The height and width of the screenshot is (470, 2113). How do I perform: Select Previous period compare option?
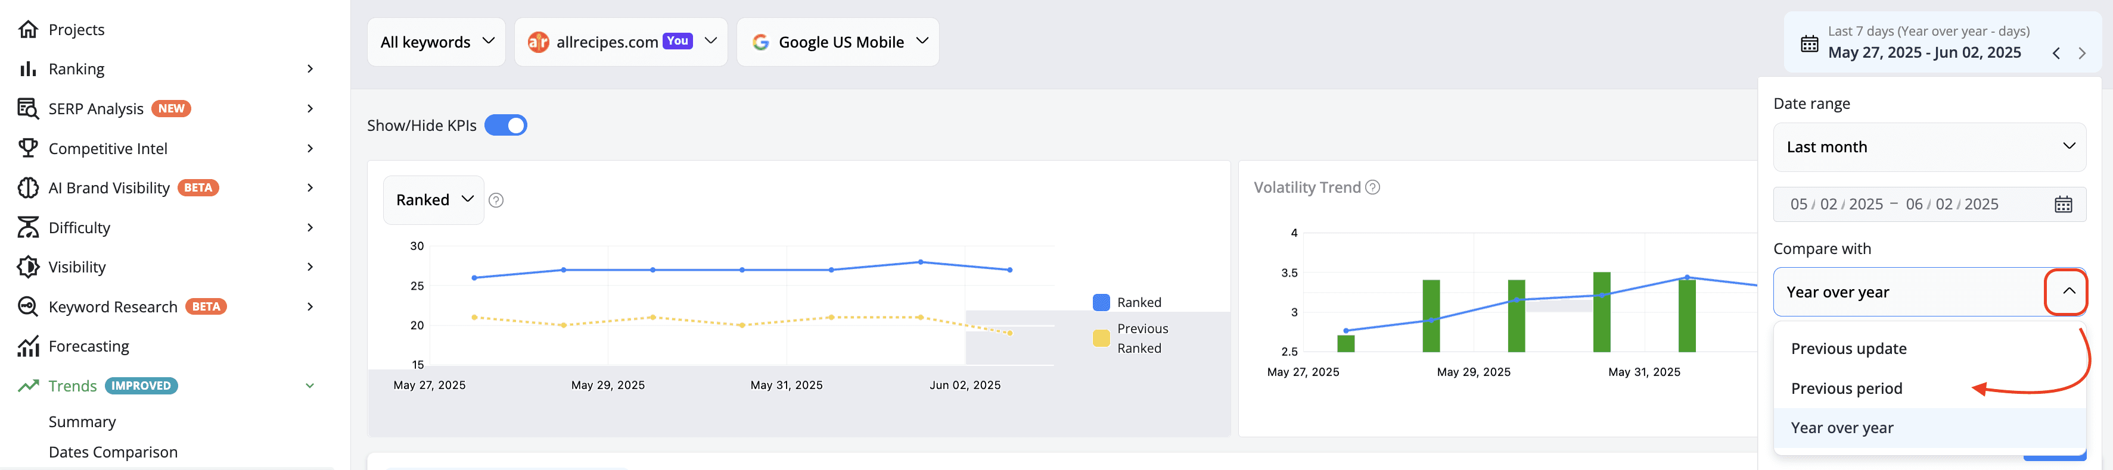(1847, 388)
